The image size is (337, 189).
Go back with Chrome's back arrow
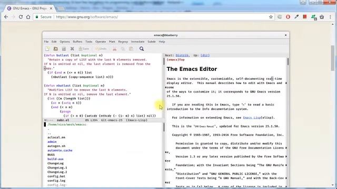6,17
